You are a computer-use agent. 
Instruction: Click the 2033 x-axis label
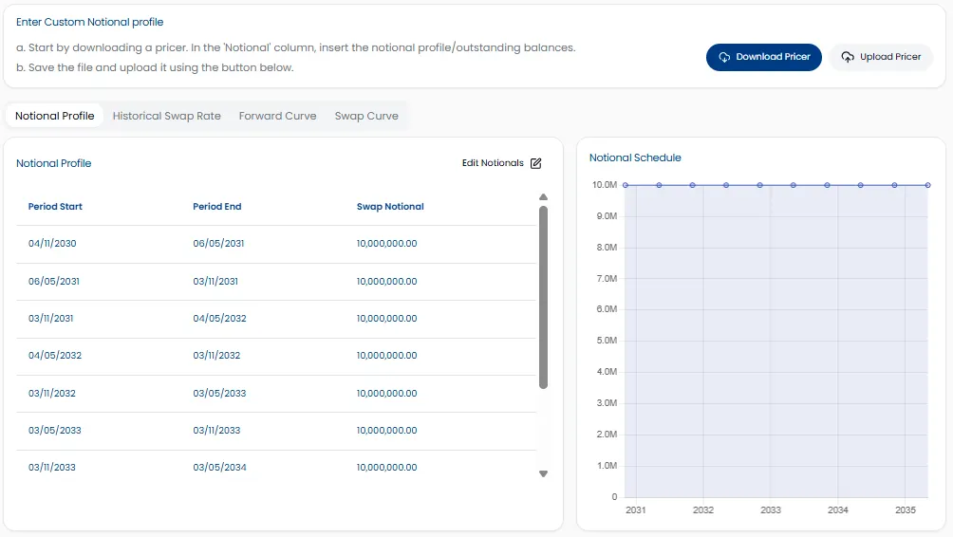tap(771, 510)
